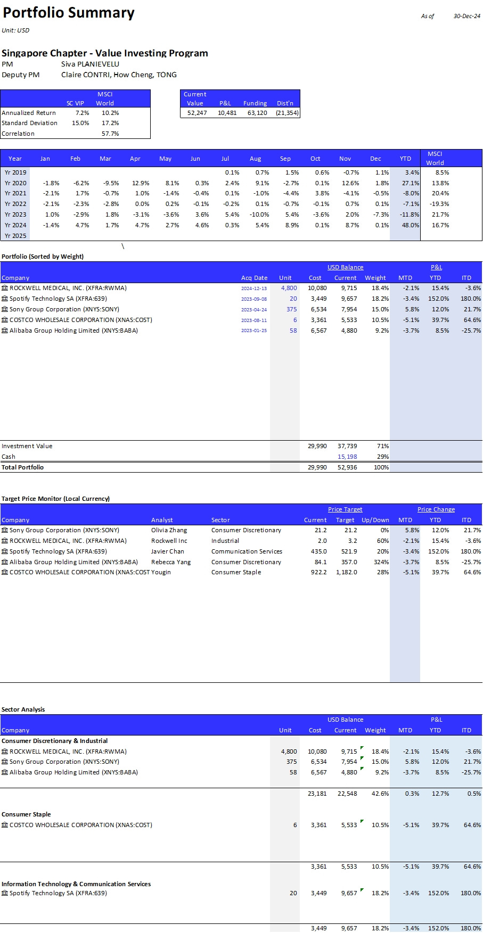483x933 pixels.
Task: Select blue Cash value 15,198
Action: coord(347,457)
